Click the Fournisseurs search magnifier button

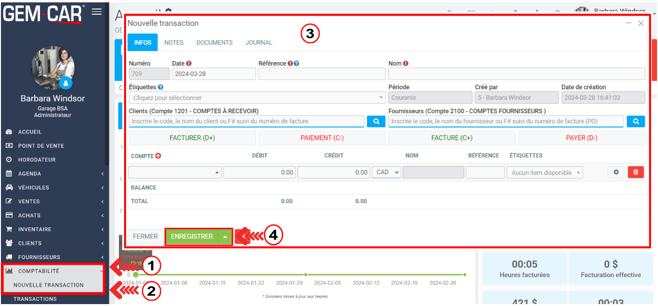pyautogui.click(x=636, y=121)
